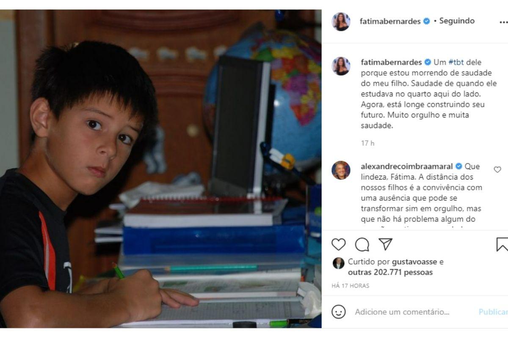Open comments via the speech bubble icon
Viewport: 508px width, 338px height.
[362, 245]
